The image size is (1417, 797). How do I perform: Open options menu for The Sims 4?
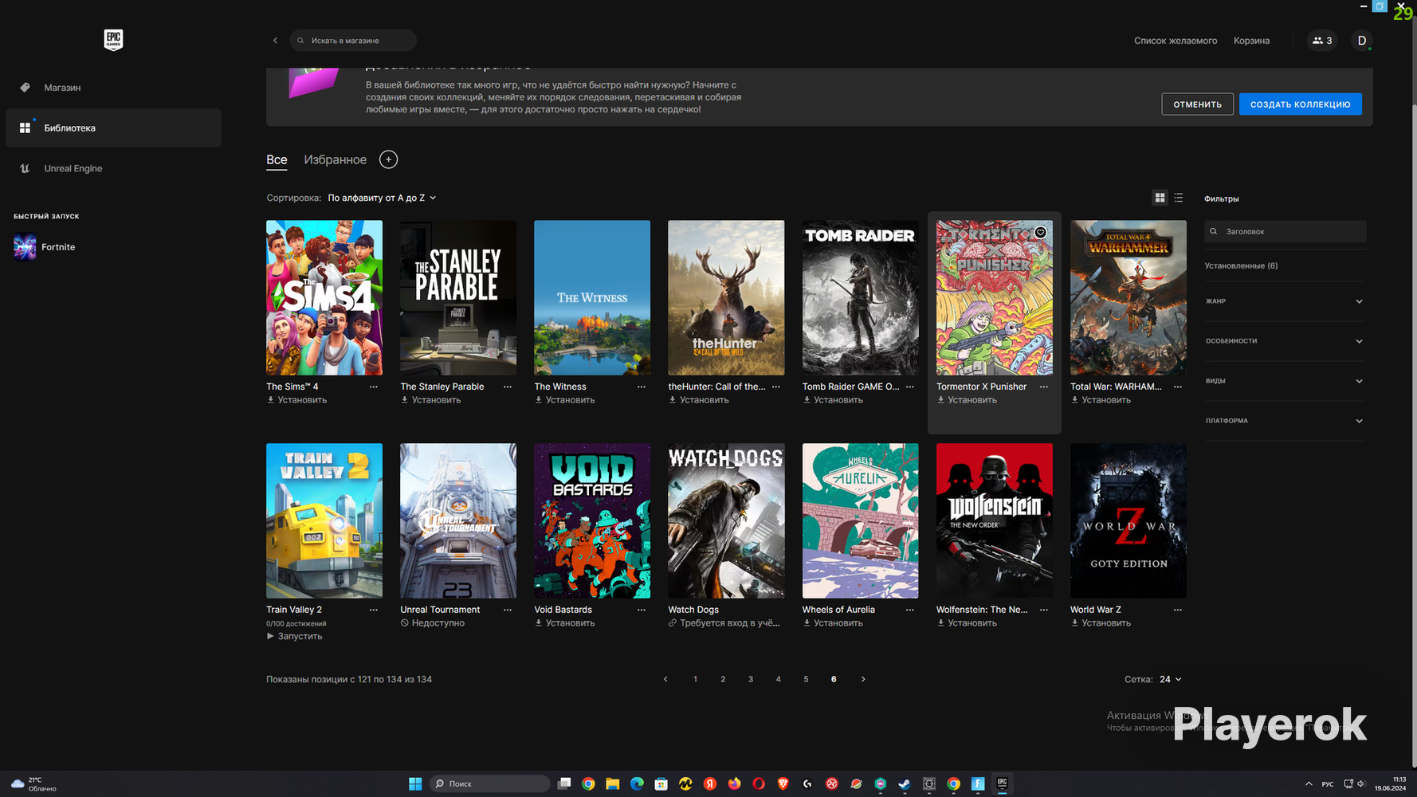point(374,387)
